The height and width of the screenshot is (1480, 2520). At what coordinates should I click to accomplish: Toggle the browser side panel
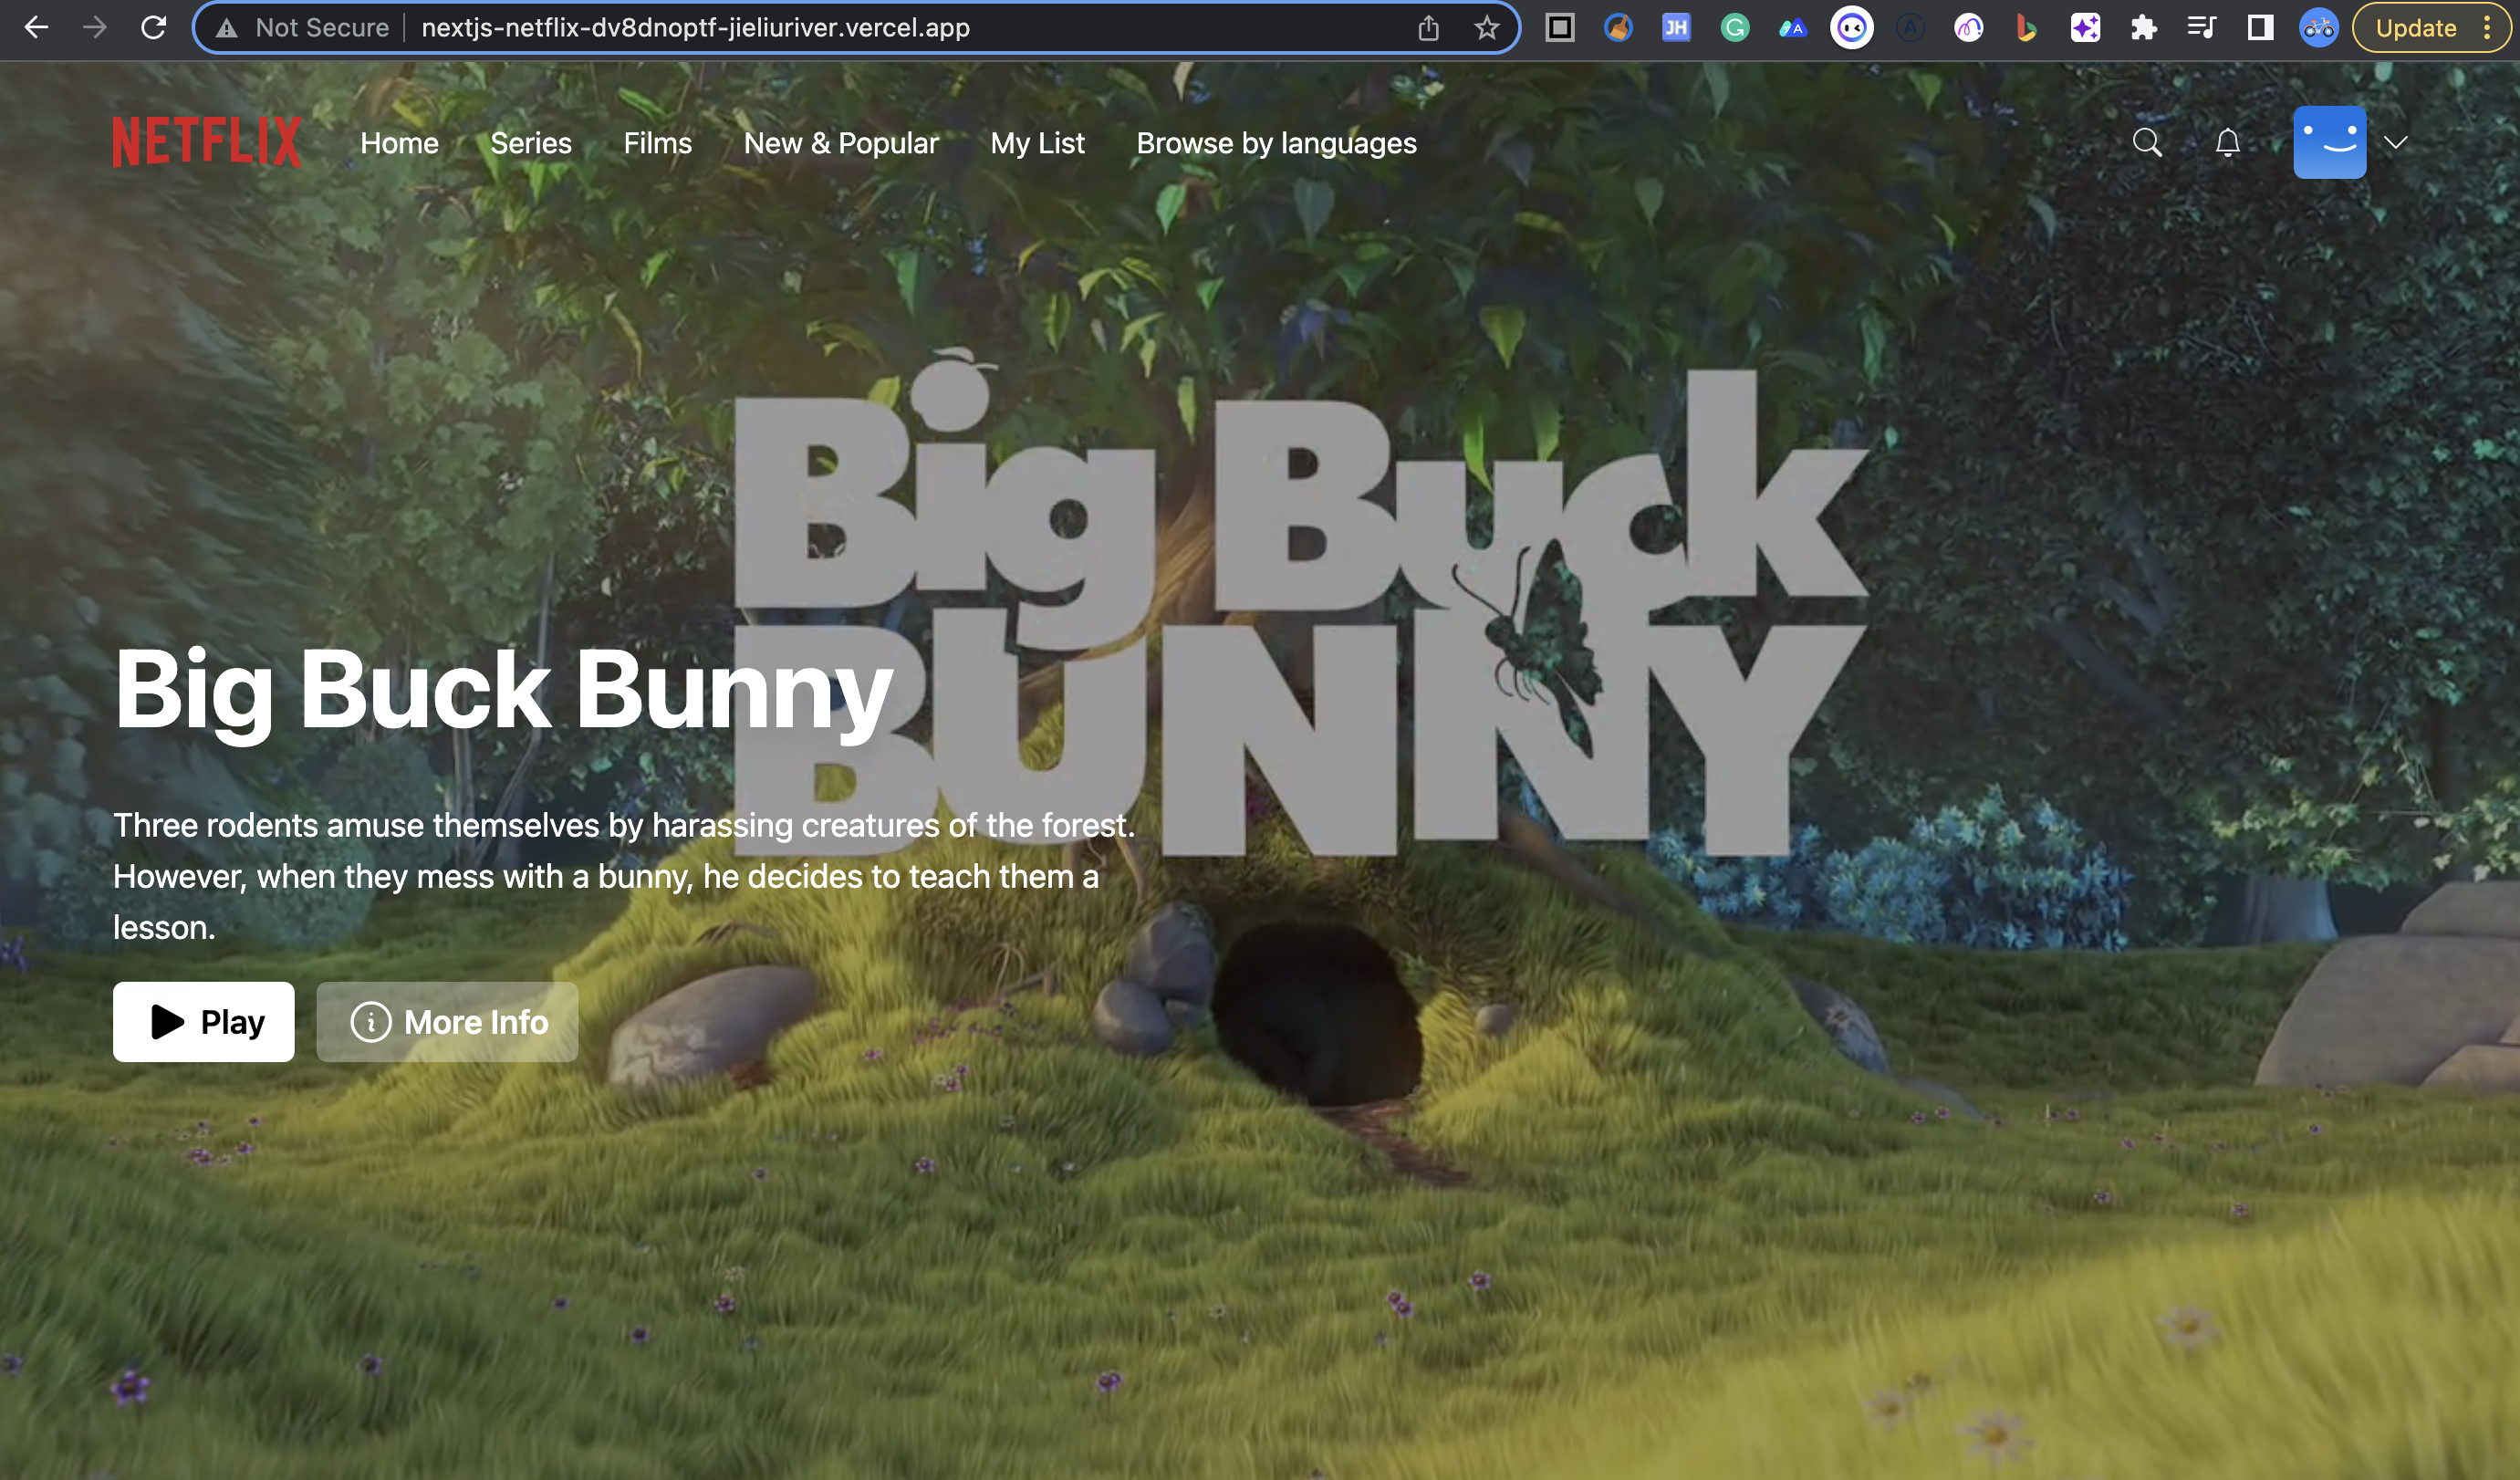2260,28
